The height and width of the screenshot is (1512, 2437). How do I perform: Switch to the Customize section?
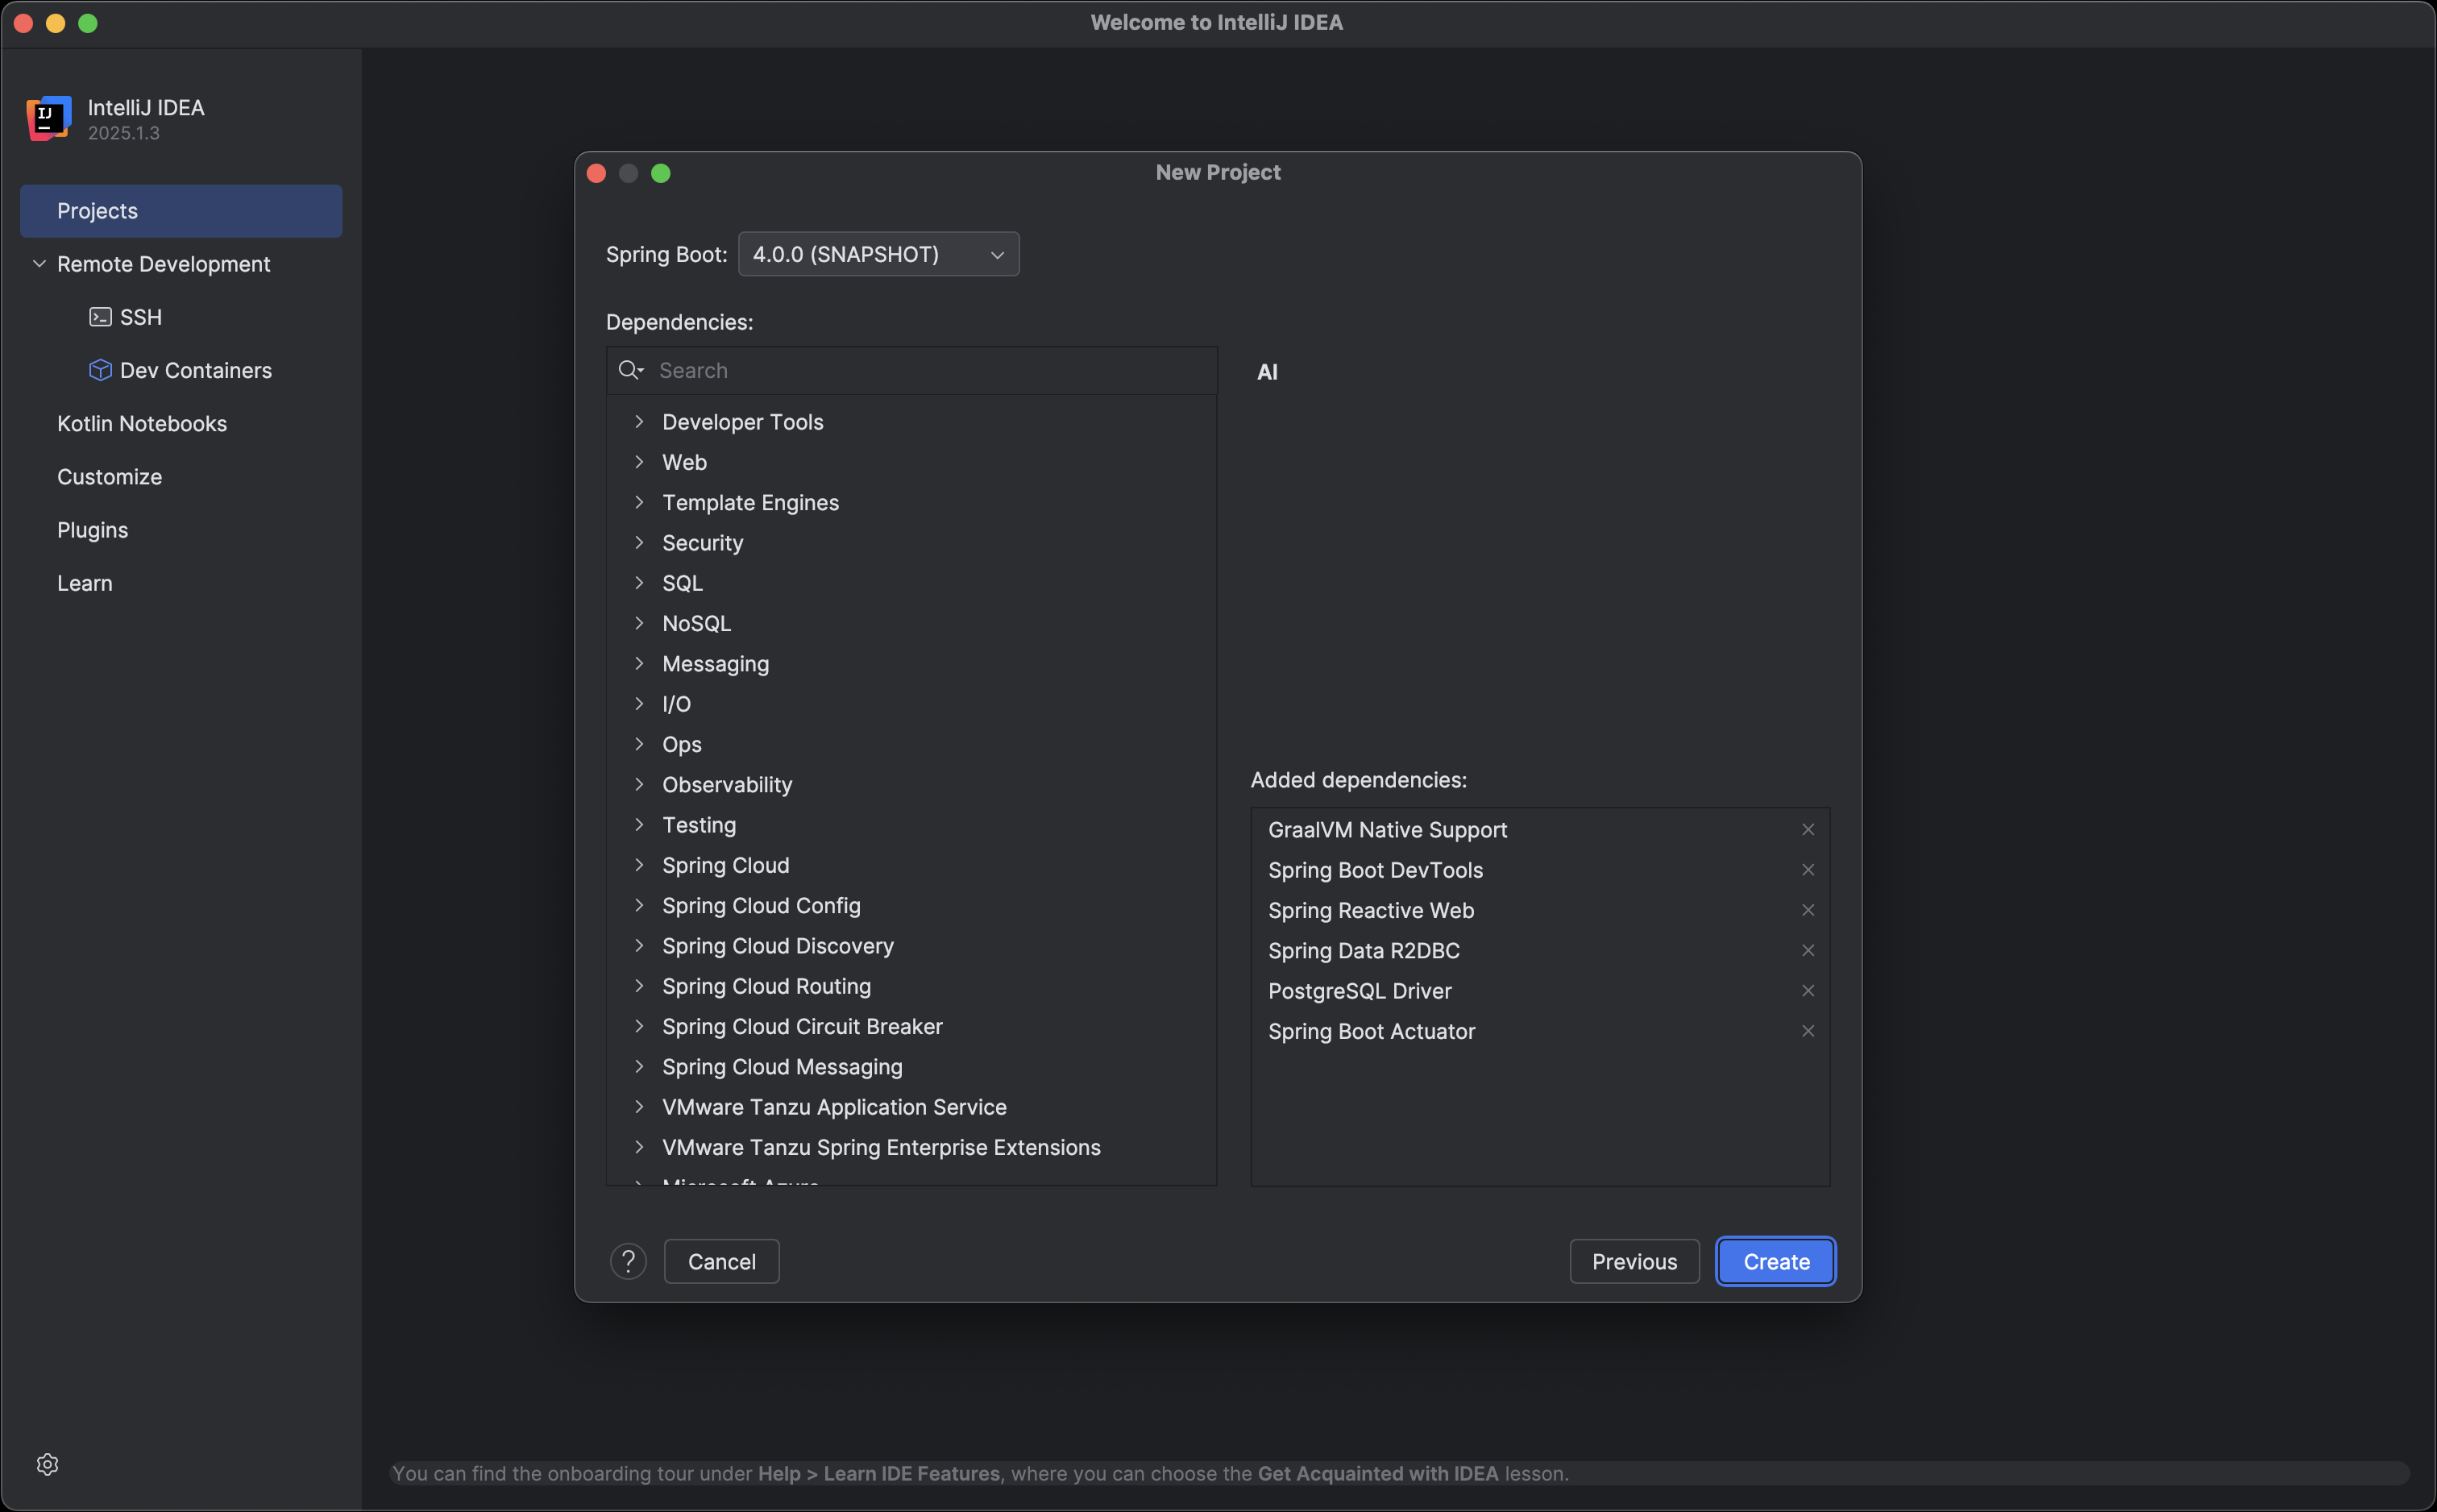tap(109, 477)
